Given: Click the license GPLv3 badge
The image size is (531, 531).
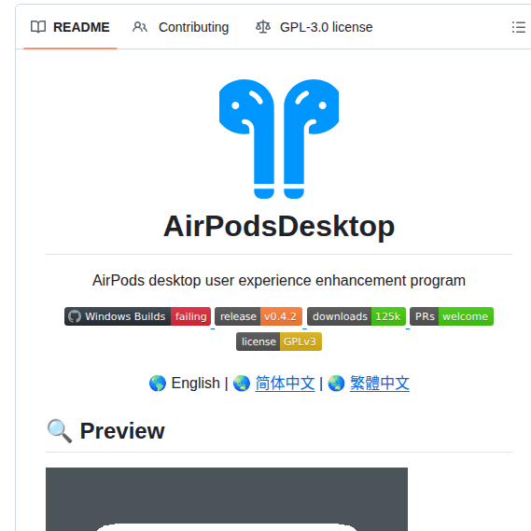Looking at the screenshot, I should point(279,342).
